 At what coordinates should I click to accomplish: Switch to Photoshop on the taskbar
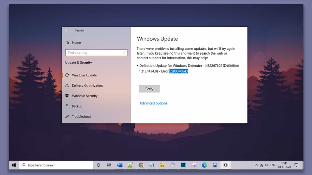click(183, 165)
